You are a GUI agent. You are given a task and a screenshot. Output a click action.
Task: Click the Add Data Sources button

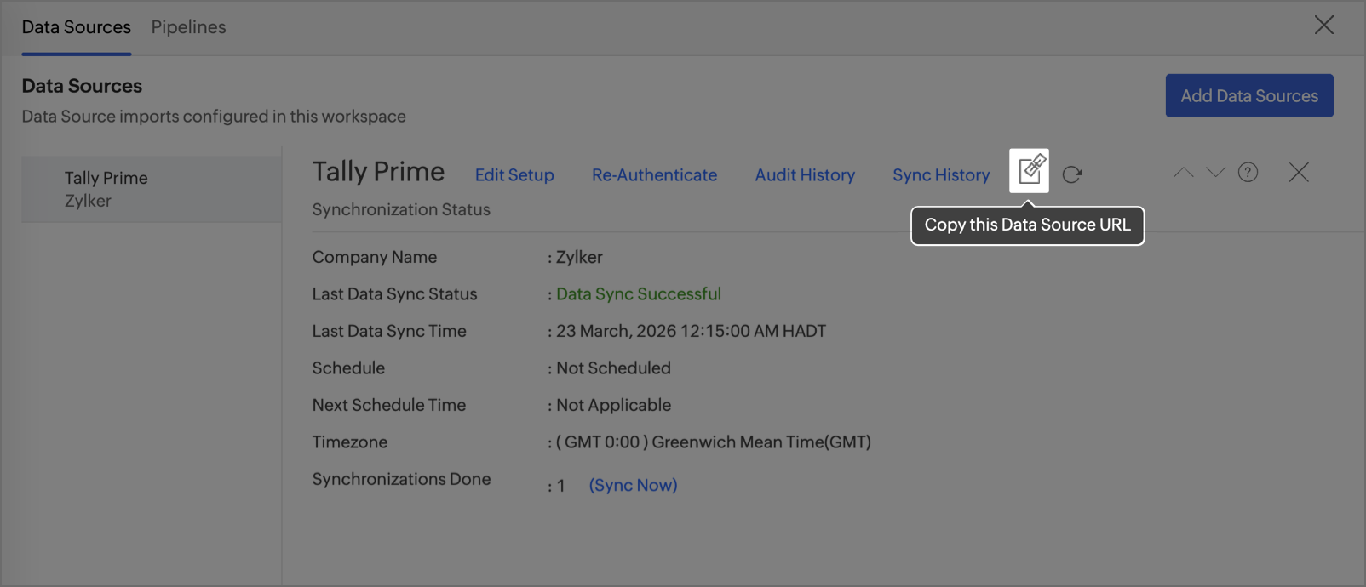pyautogui.click(x=1248, y=96)
